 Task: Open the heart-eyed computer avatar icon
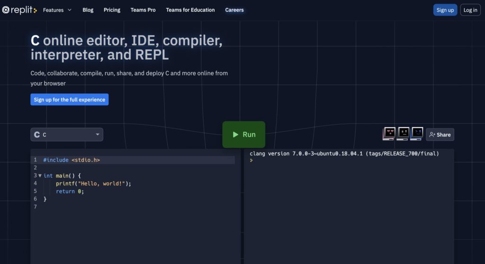click(389, 134)
